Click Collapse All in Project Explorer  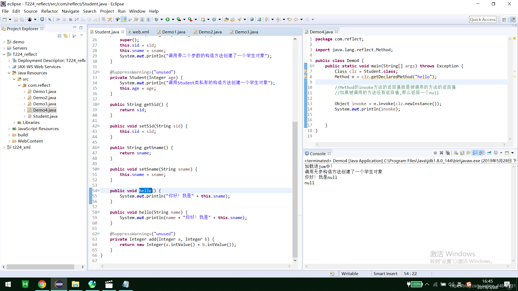pos(59,36)
